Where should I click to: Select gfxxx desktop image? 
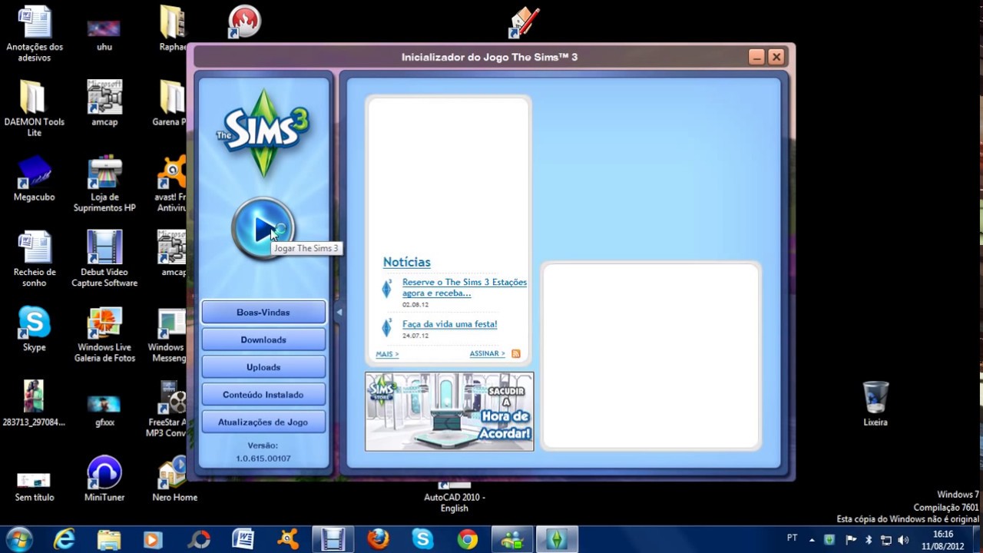tap(104, 410)
